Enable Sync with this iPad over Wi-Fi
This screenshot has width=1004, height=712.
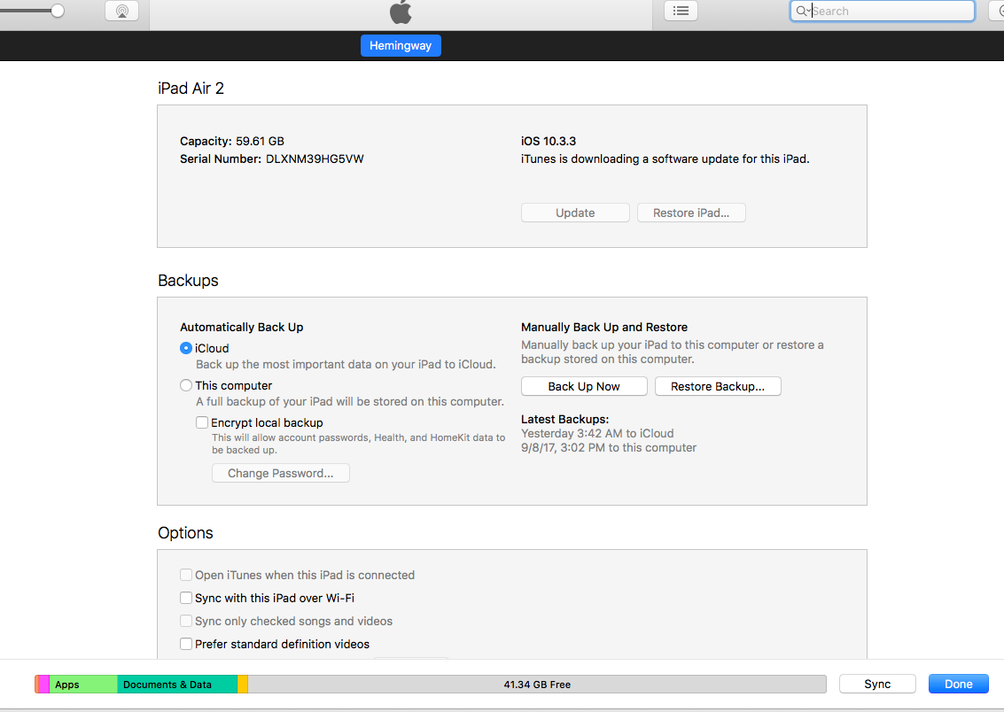point(186,598)
